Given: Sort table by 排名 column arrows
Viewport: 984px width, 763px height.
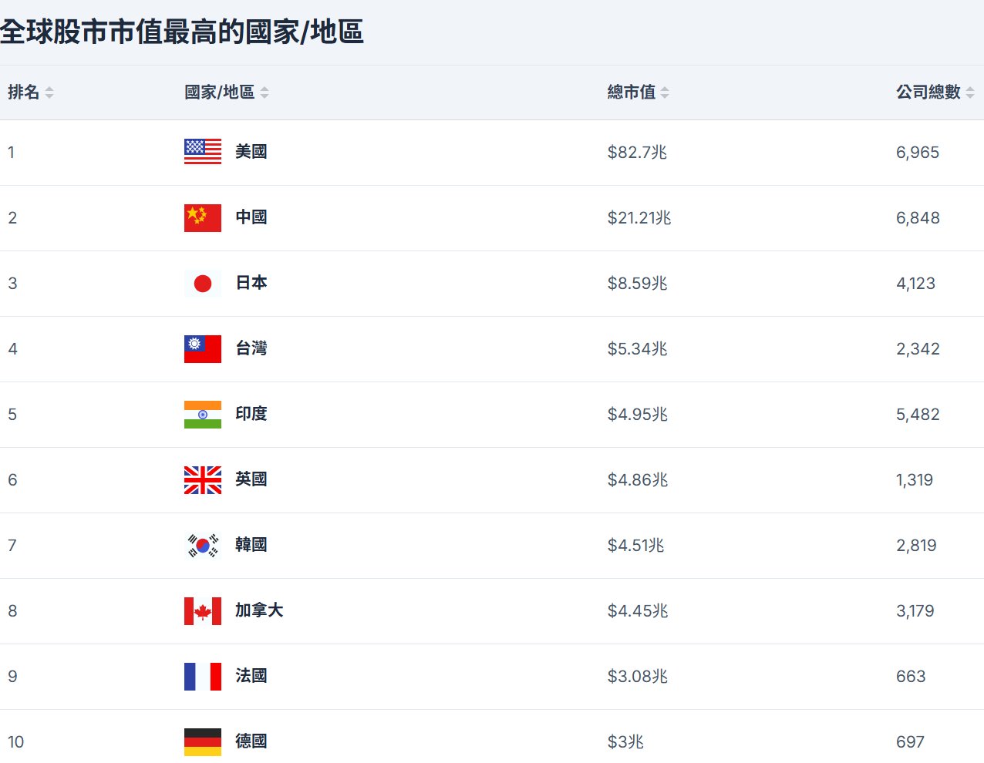Looking at the screenshot, I should (x=49, y=92).
